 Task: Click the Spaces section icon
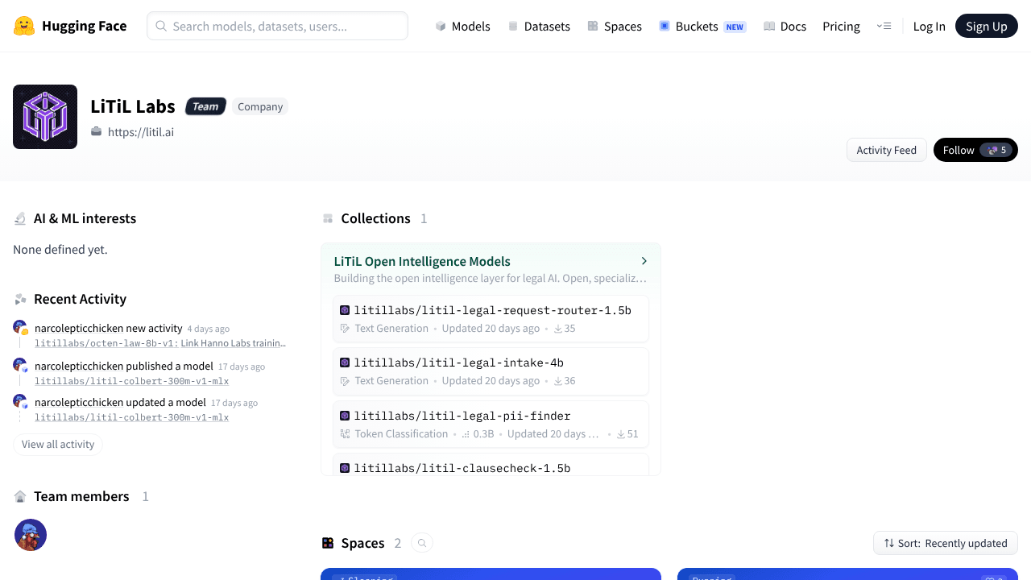(x=328, y=543)
